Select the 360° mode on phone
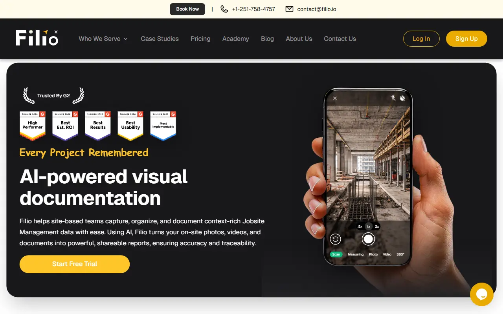Viewport: 503px width, 314px height. pyautogui.click(x=400, y=254)
